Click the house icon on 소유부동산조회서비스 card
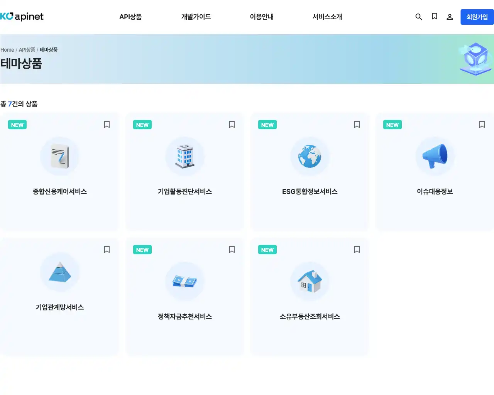 [x=310, y=281]
